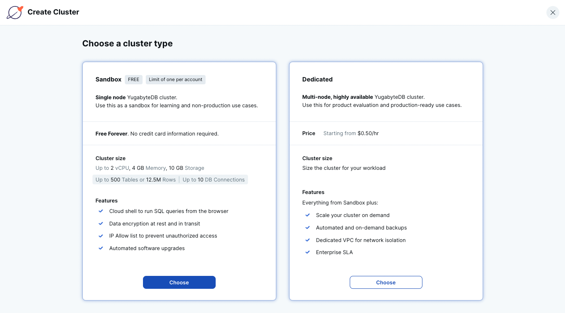
Task: Choose the Dedicated cluster type
Action: click(x=386, y=282)
